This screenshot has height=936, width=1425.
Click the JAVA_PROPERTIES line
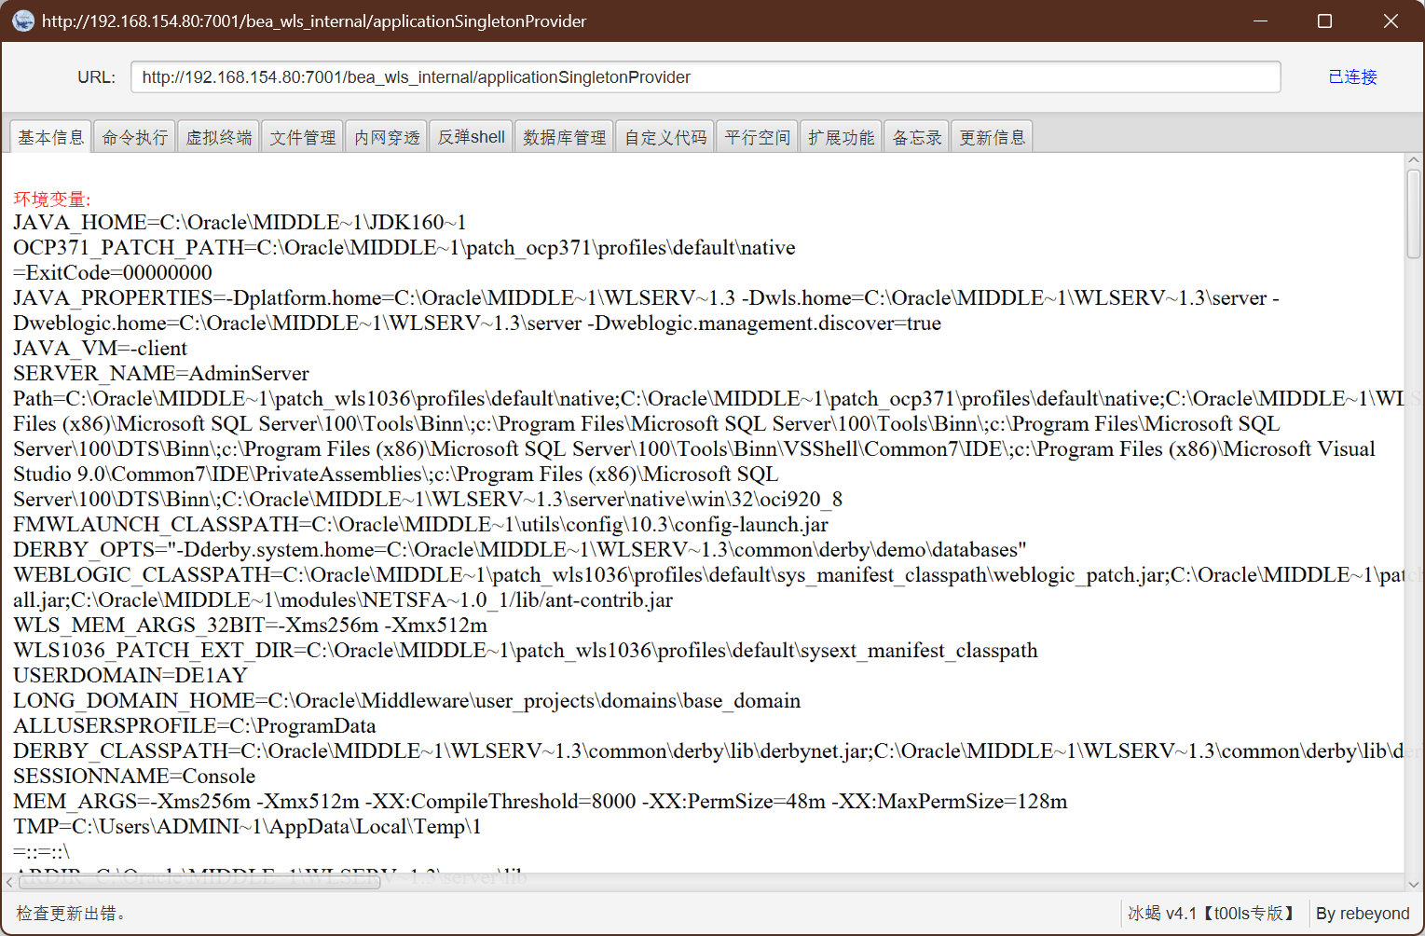click(x=646, y=310)
